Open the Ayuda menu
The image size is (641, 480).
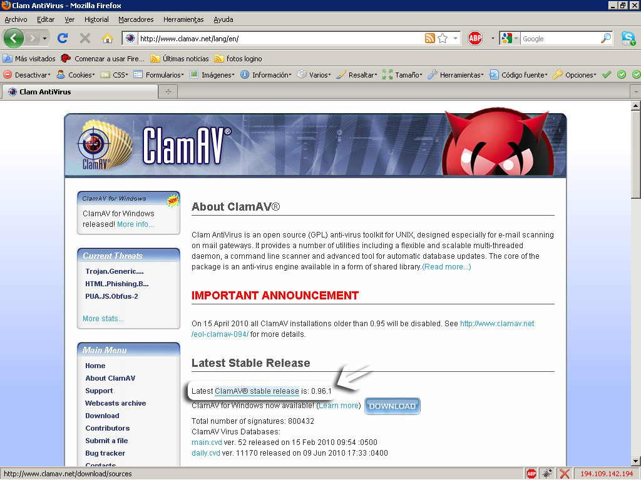[x=223, y=19]
